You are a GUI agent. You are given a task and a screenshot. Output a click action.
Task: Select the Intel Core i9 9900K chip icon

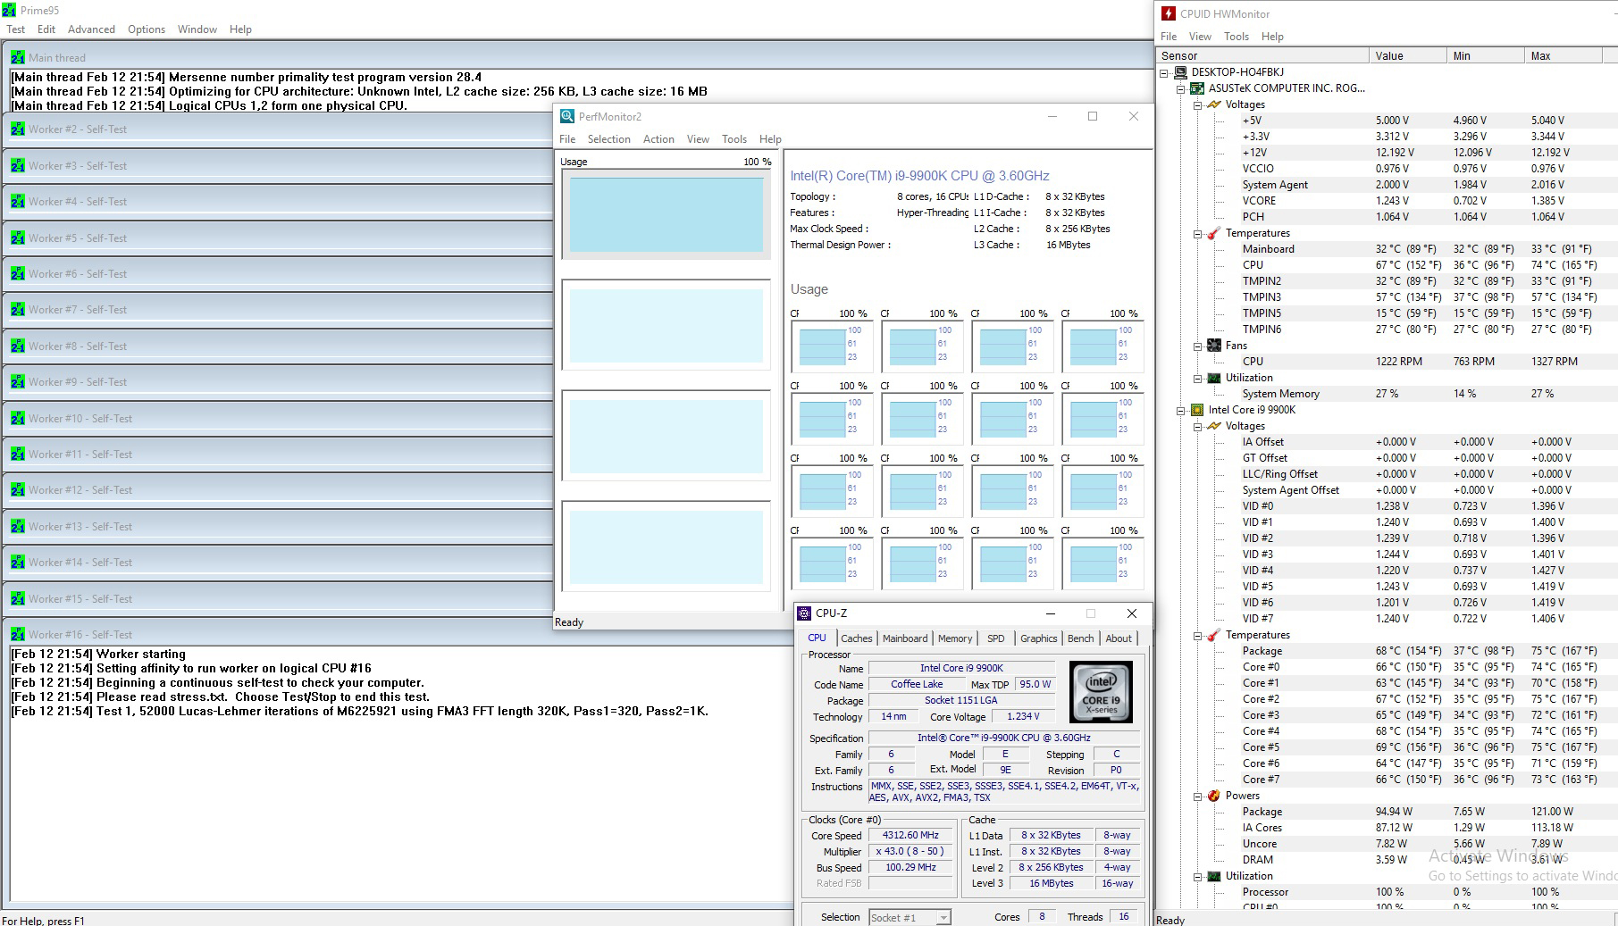click(x=1196, y=410)
